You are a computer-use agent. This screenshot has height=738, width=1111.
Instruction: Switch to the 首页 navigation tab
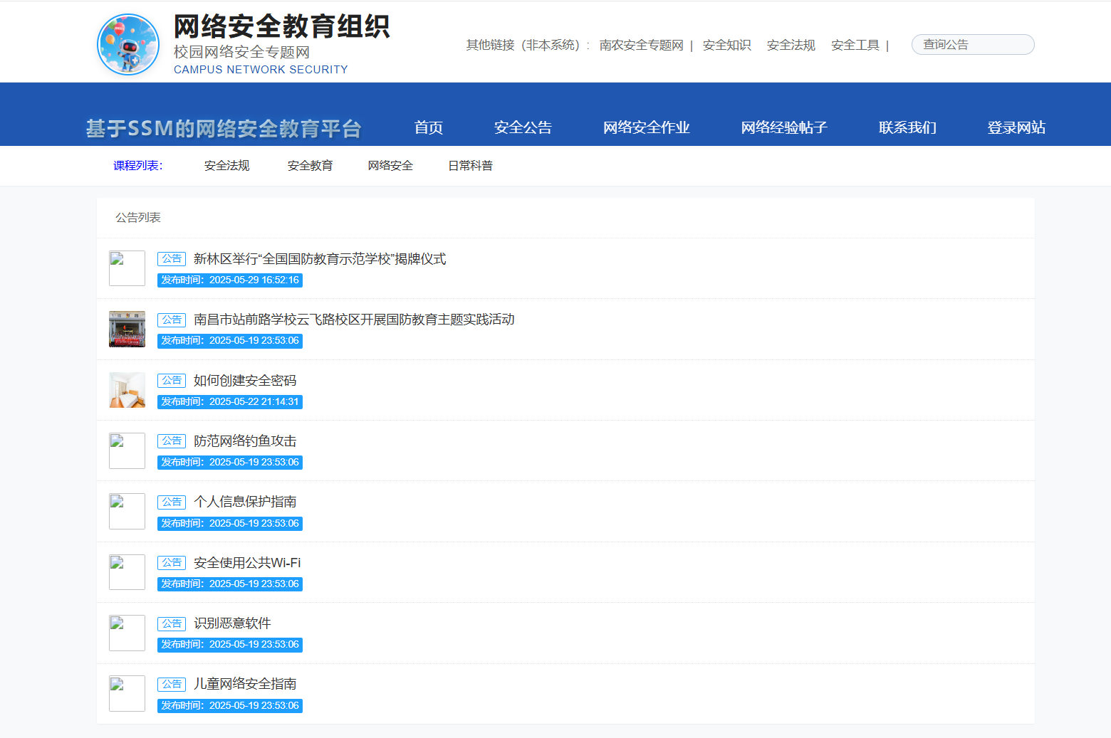(428, 127)
